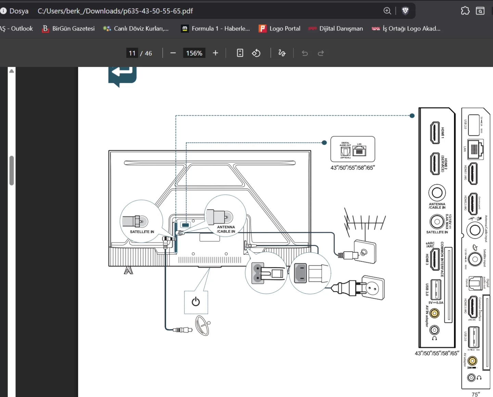Screen dimensions: 493x397
Task: Undo the last annotation
Action: [305, 53]
